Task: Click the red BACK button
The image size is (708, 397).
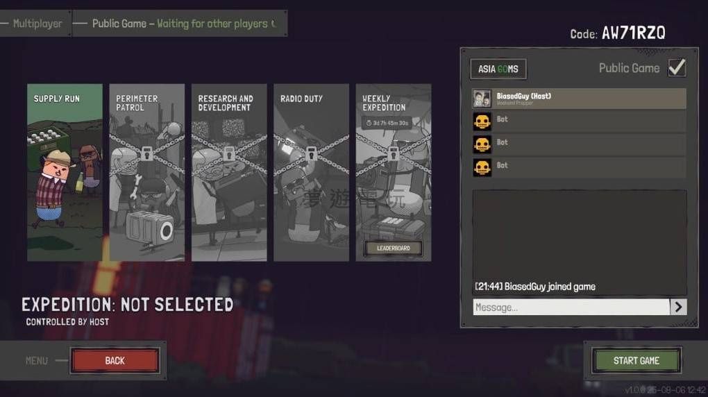Action: [x=115, y=360]
